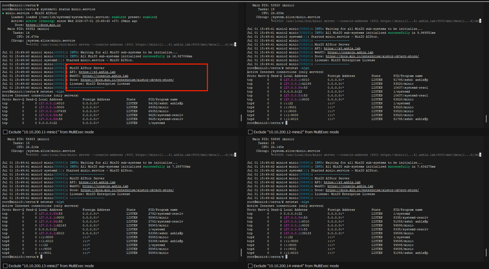Click "systemctl status minio.service" command text
Viewport: 489px width, 269px height.
68,9
